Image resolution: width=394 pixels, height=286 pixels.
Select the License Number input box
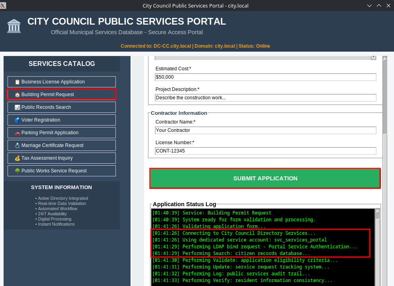click(265, 151)
